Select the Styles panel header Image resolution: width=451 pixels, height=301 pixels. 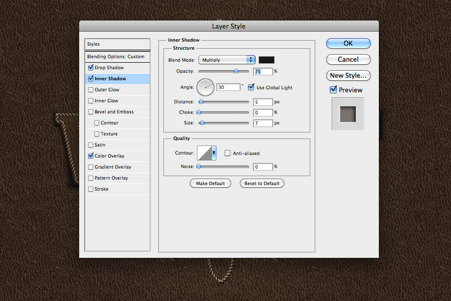[x=117, y=44]
